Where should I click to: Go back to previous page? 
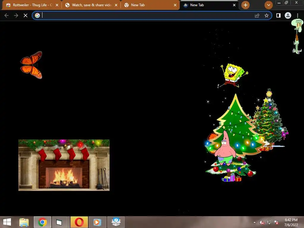click(x=7, y=15)
